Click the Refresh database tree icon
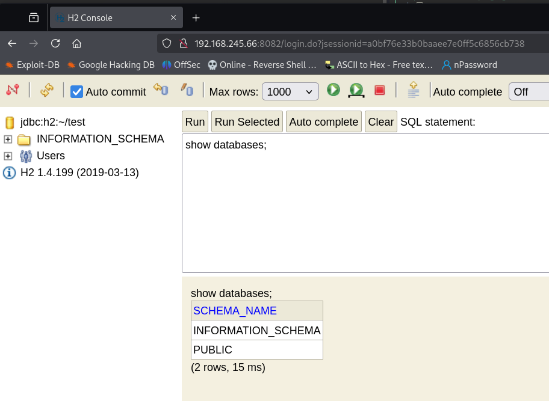This screenshot has height=401, width=549. click(47, 90)
